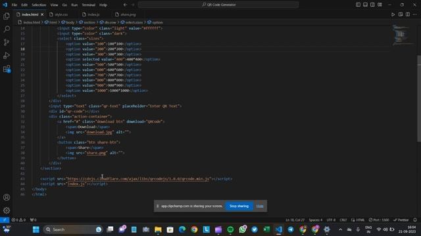Viewport: 421px width, 236px height.
Task: Open the Edit menu
Action: point(24,5)
